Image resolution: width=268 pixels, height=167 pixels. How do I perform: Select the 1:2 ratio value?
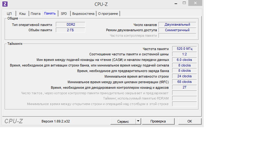pyautogui.click(x=185, y=54)
